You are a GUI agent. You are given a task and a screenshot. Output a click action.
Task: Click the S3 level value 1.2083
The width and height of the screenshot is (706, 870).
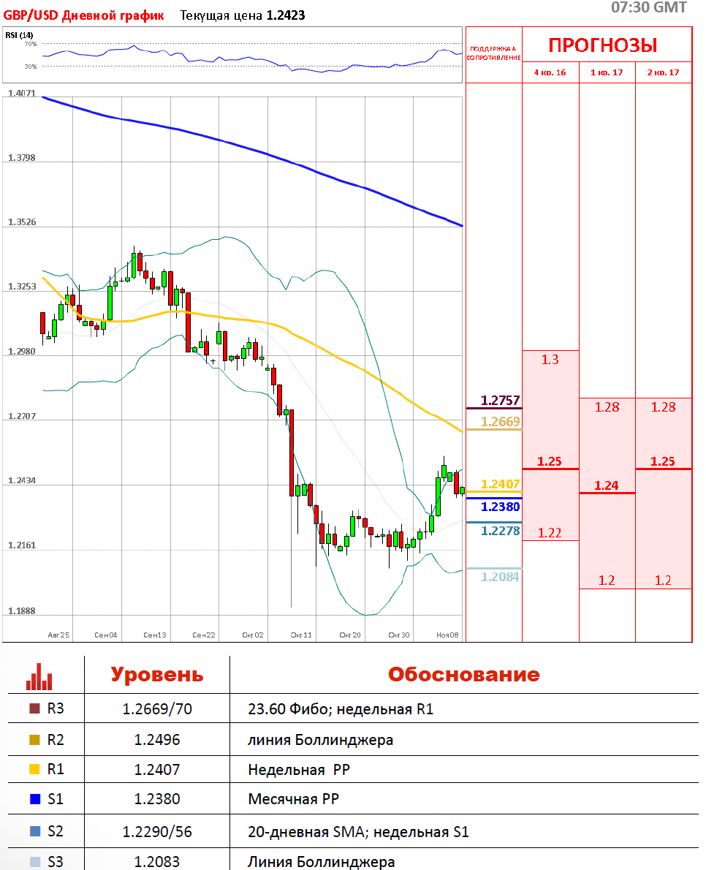click(157, 862)
